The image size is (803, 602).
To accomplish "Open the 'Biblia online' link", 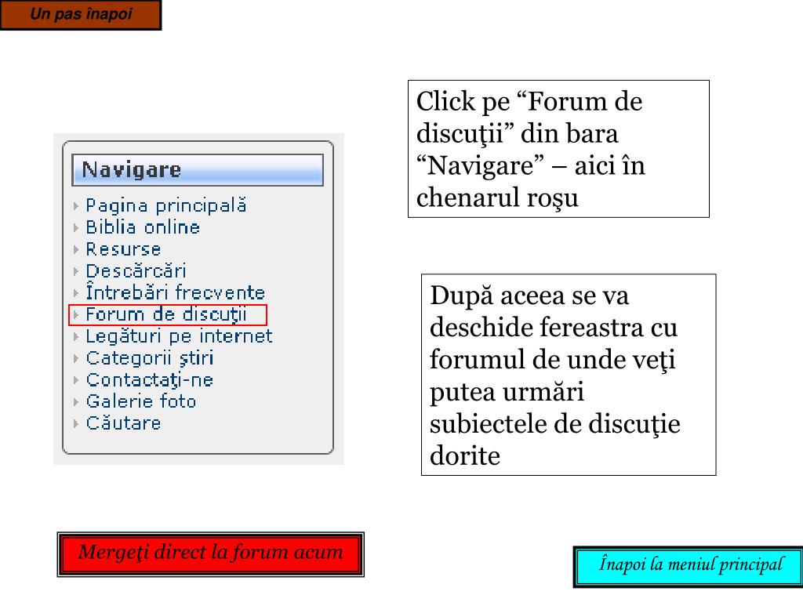I will coord(143,227).
